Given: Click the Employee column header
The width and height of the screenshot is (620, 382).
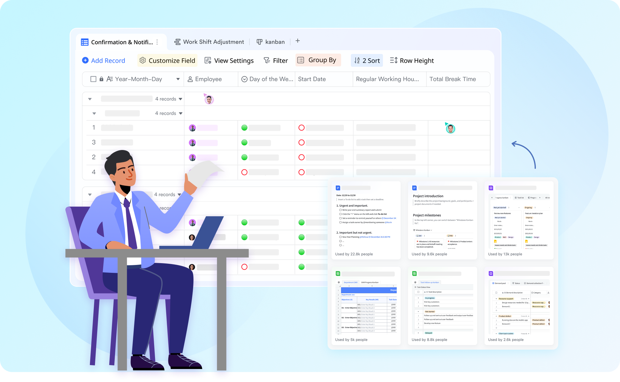Looking at the screenshot, I should 208,79.
